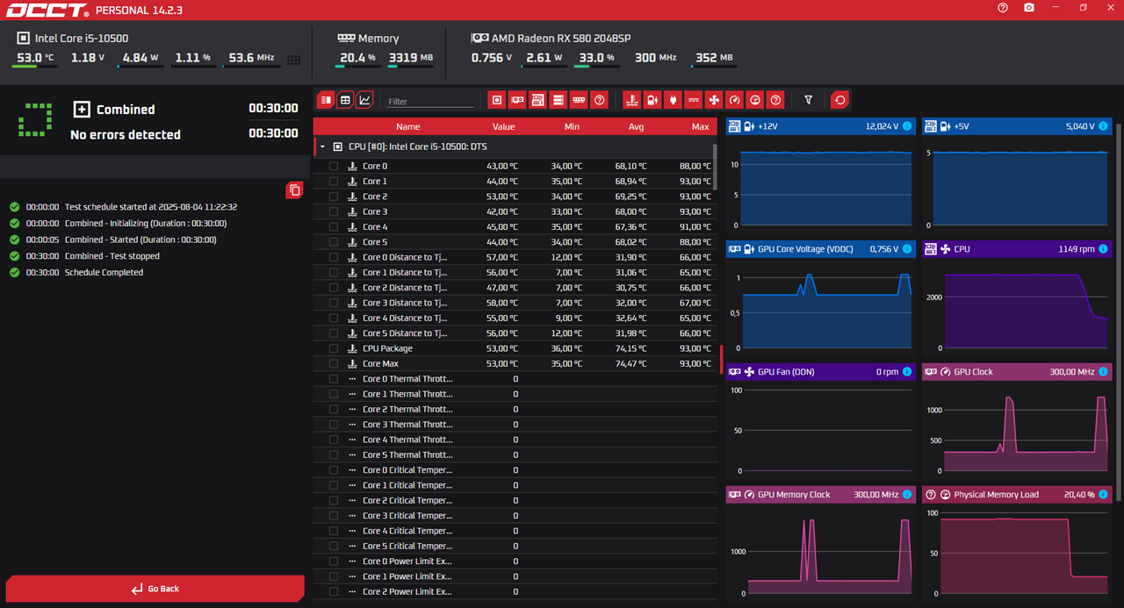
Task: Open info for CPU fan graph
Action: [1104, 249]
